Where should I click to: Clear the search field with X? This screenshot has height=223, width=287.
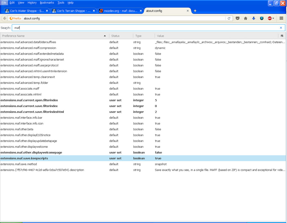click(x=281, y=28)
